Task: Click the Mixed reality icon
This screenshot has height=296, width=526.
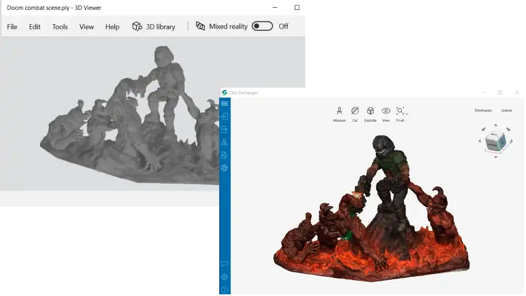Action: [201, 26]
